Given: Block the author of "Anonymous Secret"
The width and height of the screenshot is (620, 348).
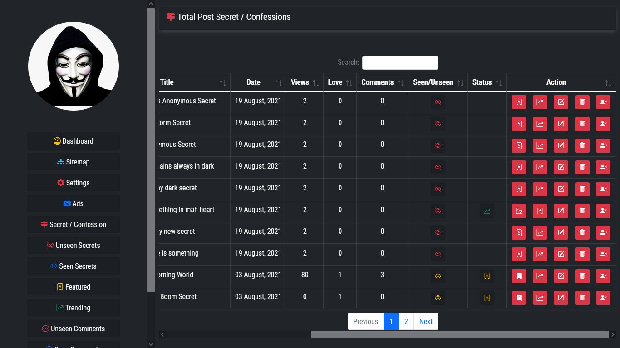Looking at the screenshot, I should [603, 145].
